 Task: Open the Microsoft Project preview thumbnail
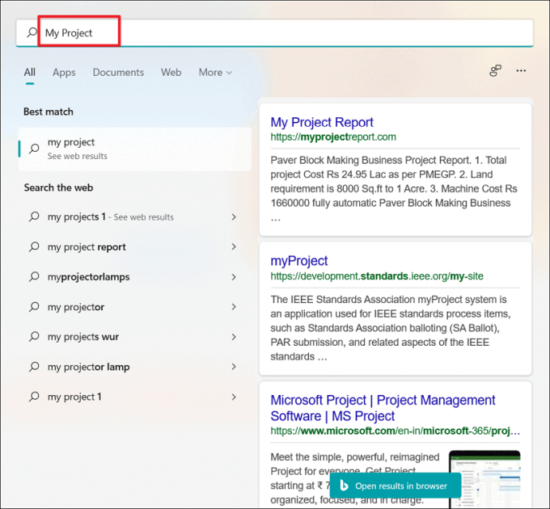pos(484,478)
